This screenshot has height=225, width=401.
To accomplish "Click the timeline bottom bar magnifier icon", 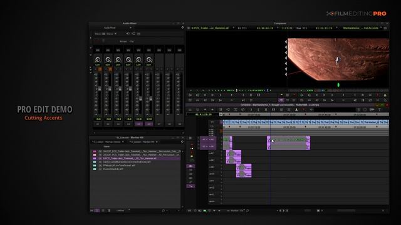I will click(x=247, y=211).
